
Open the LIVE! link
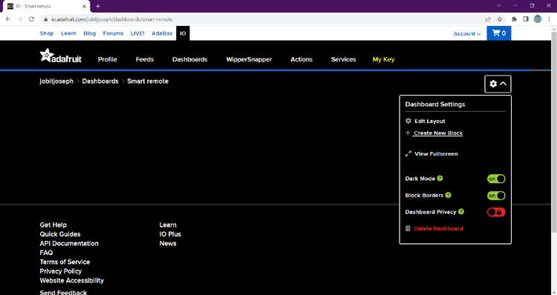tap(137, 33)
